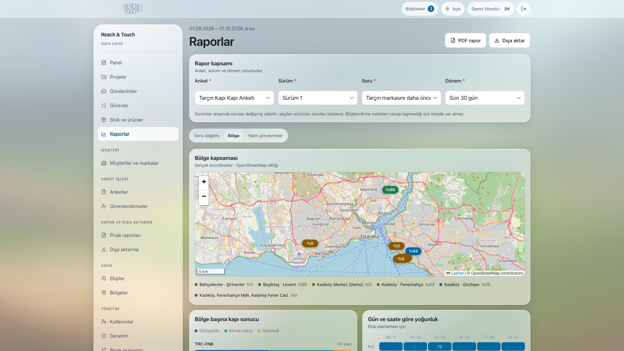Click the %88 map marker
Image resolution: width=624 pixels, height=351 pixels.
pos(390,190)
